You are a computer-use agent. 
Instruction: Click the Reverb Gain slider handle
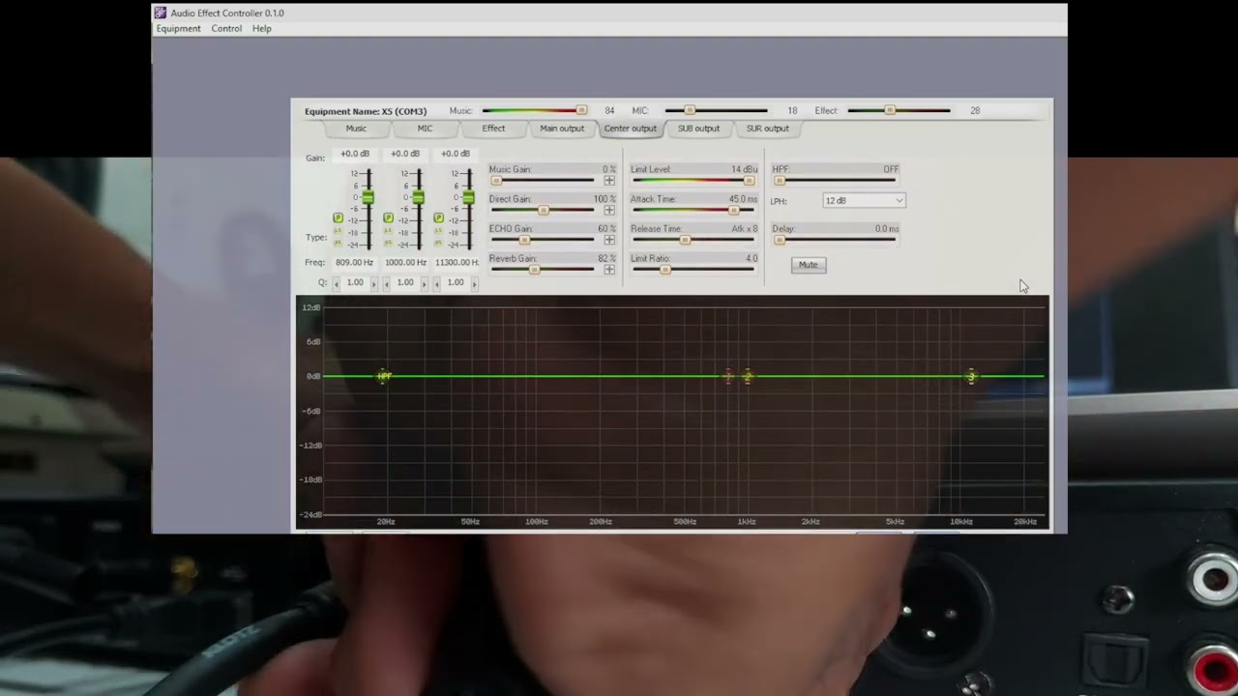(x=534, y=270)
